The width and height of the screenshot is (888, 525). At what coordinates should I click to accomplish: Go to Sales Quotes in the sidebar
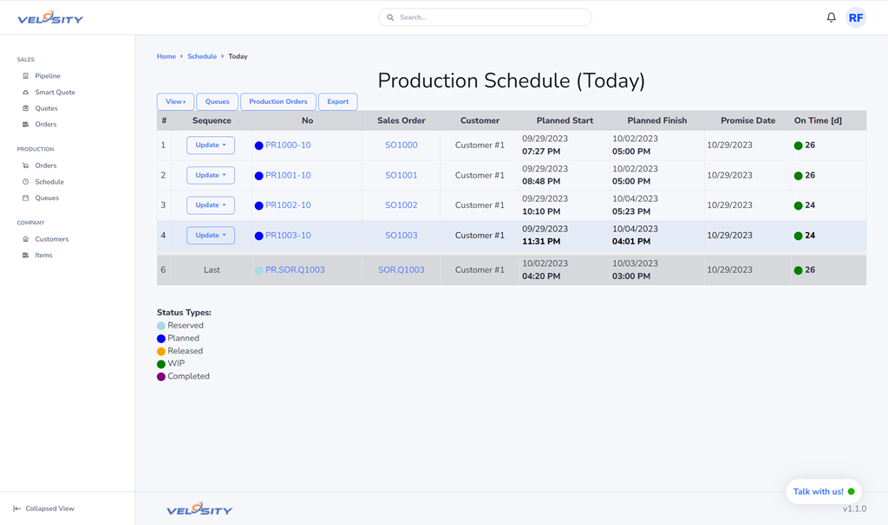point(46,108)
